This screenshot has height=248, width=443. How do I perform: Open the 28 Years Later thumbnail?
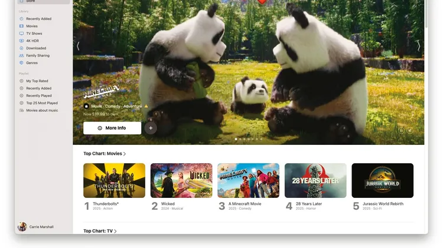[x=315, y=180]
